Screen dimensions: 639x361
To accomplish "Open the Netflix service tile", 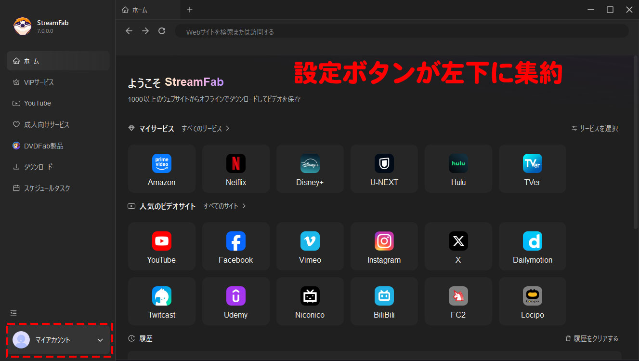I will [236, 168].
